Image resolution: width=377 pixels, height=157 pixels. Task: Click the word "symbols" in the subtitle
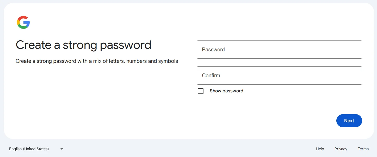tap(168, 61)
